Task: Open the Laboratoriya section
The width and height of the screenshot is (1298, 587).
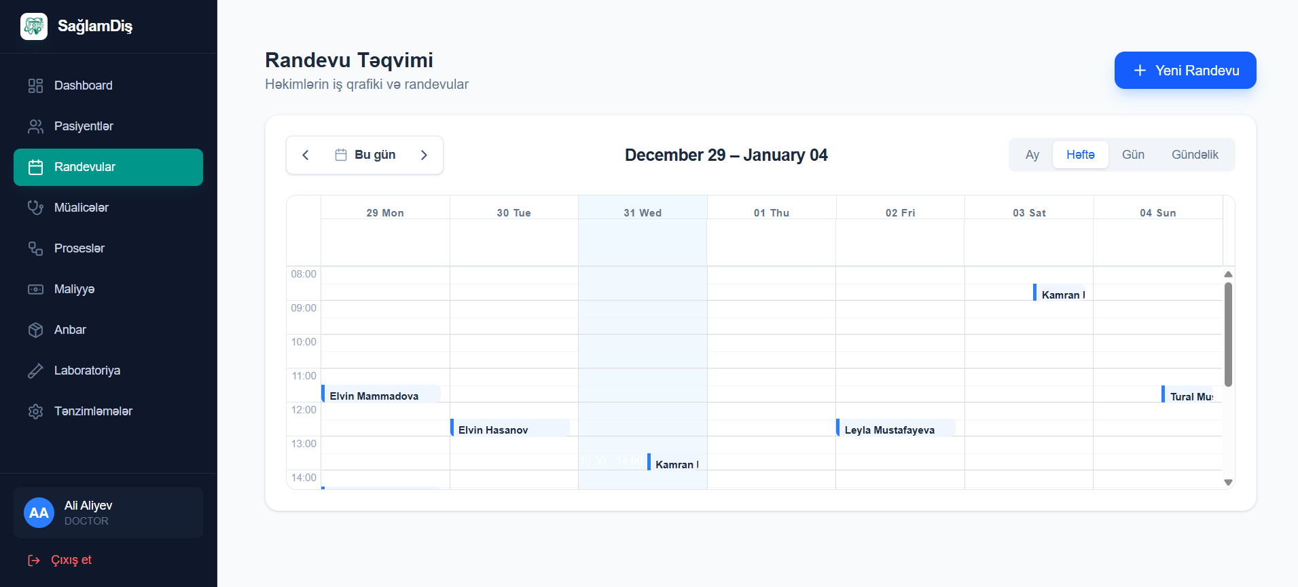Action: pos(108,371)
